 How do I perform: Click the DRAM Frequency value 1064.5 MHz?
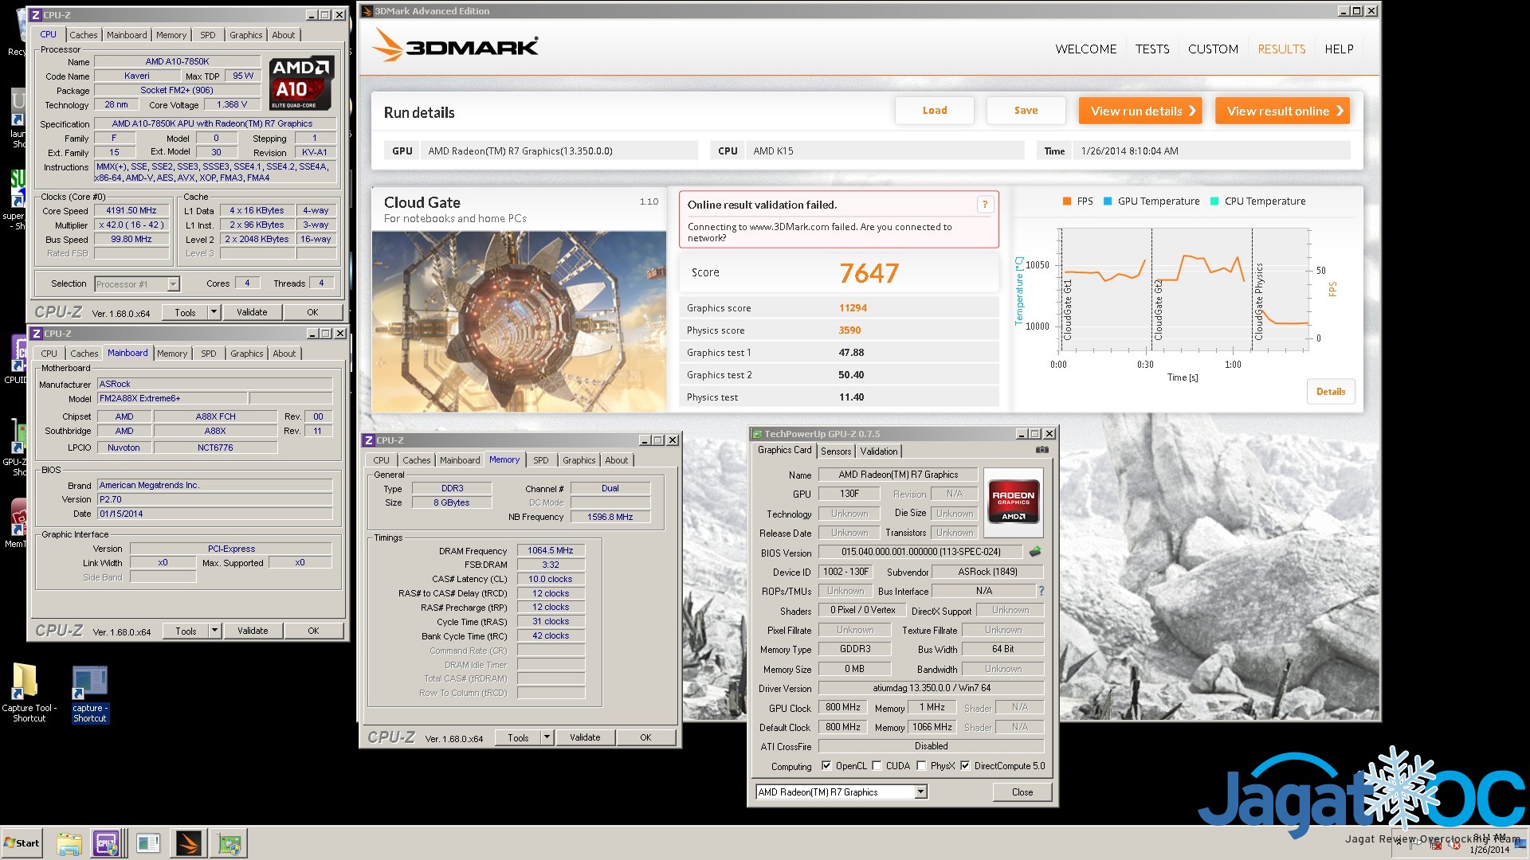tap(550, 550)
